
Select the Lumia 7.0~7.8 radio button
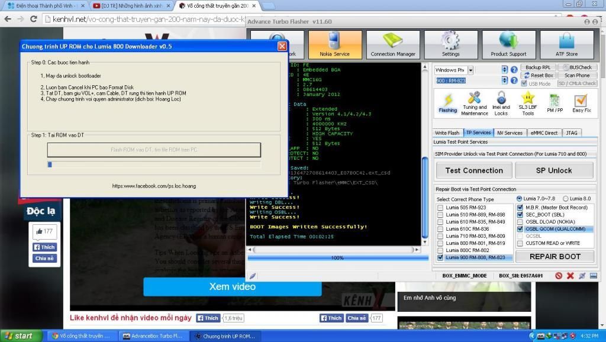click(x=520, y=199)
